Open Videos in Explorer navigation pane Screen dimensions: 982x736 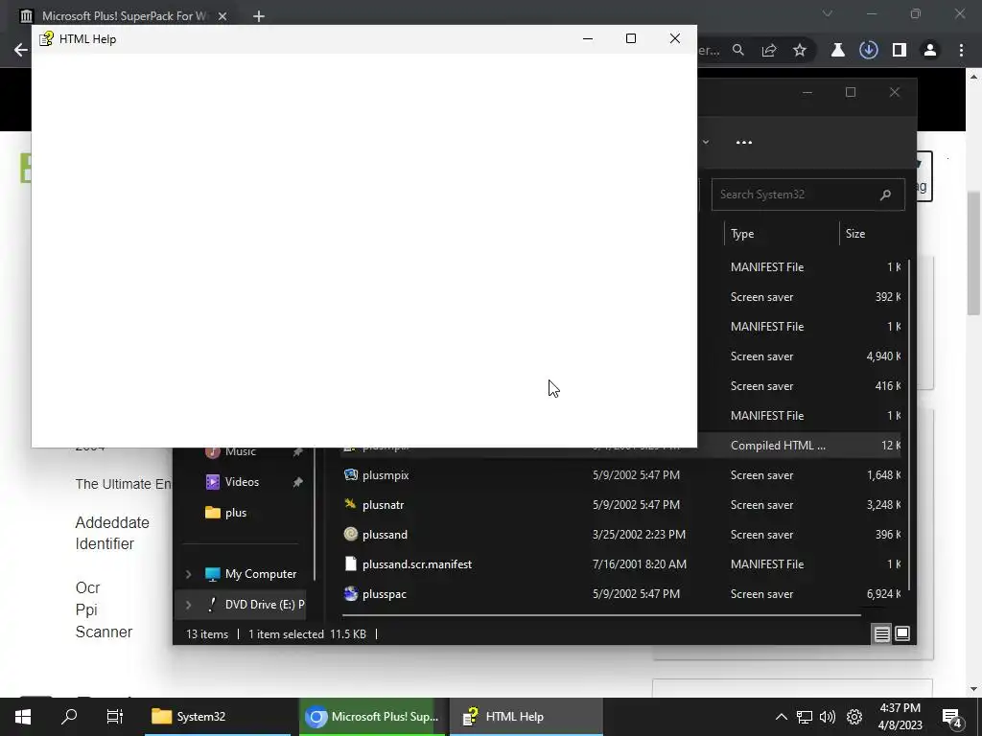pos(241,482)
